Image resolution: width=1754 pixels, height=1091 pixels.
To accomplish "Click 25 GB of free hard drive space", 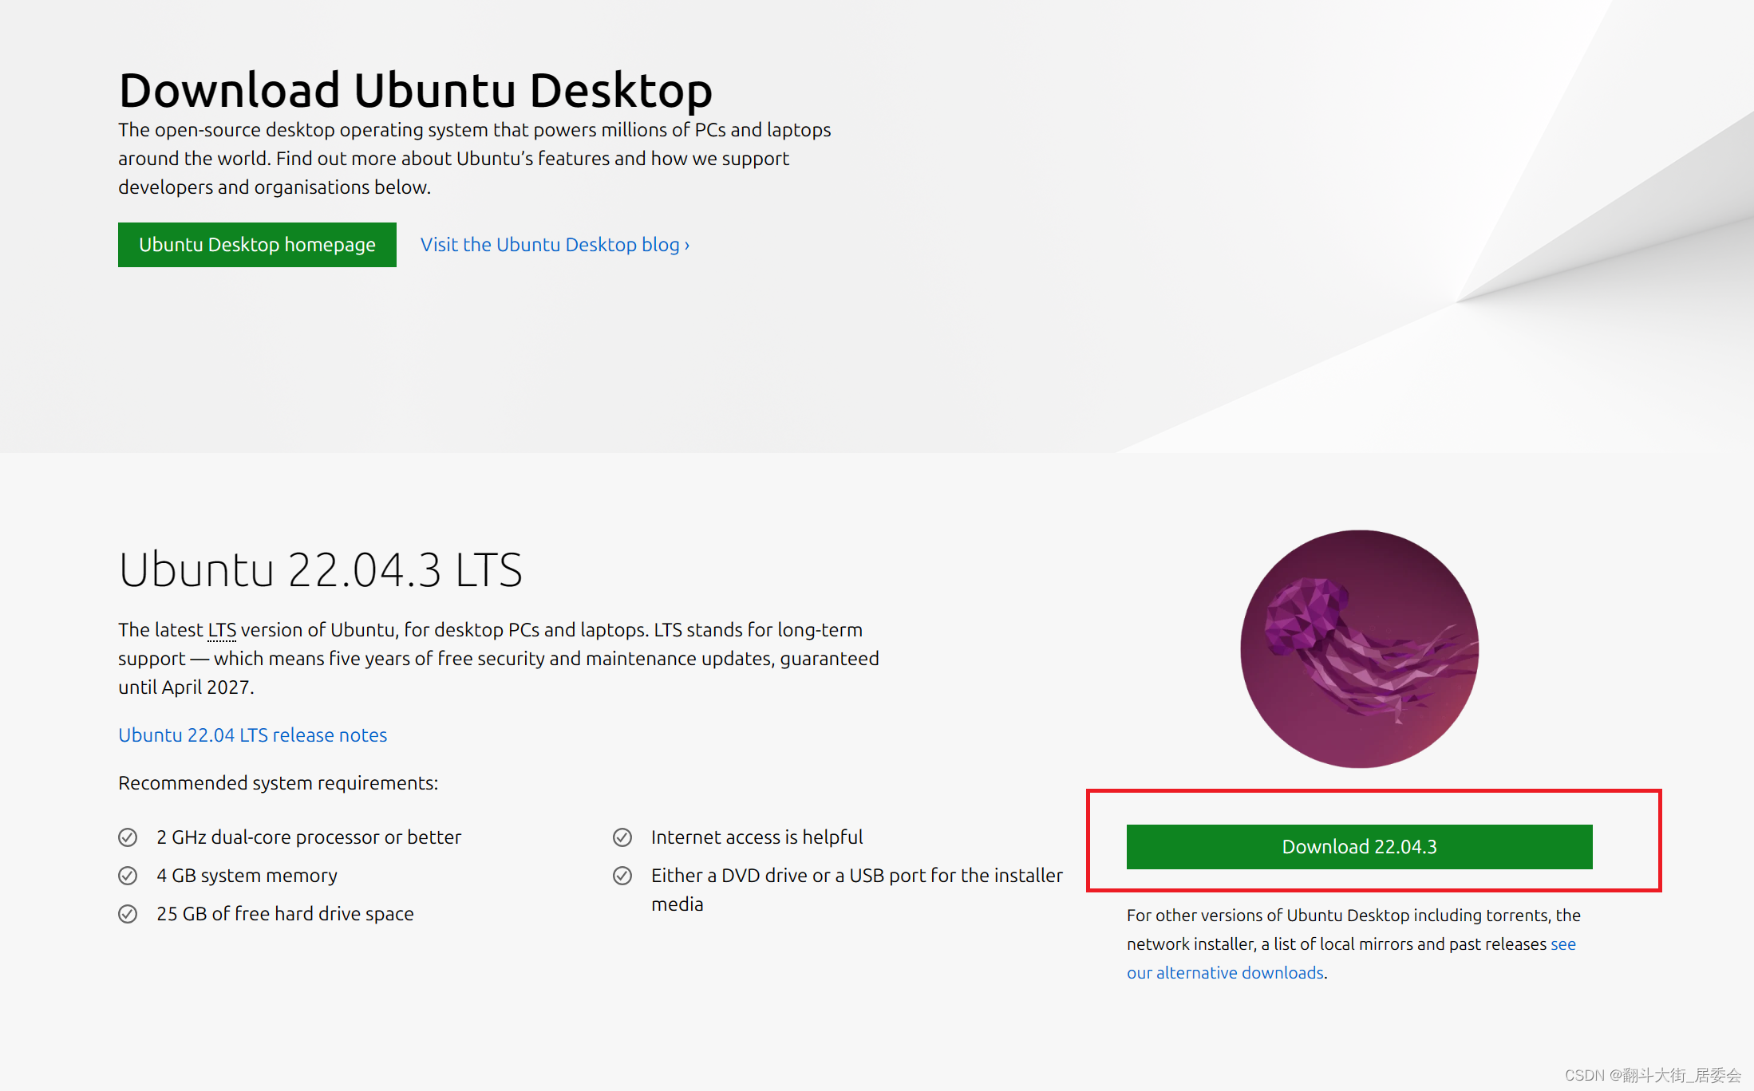I will pos(285,914).
